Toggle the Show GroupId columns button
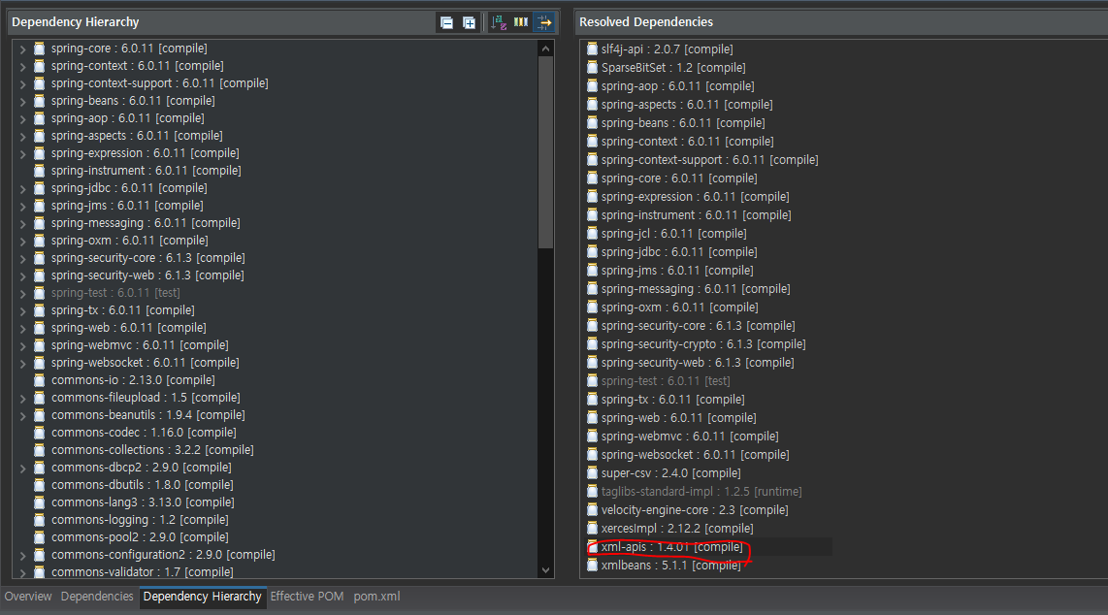Image resolution: width=1108 pixels, height=615 pixels. click(x=521, y=22)
